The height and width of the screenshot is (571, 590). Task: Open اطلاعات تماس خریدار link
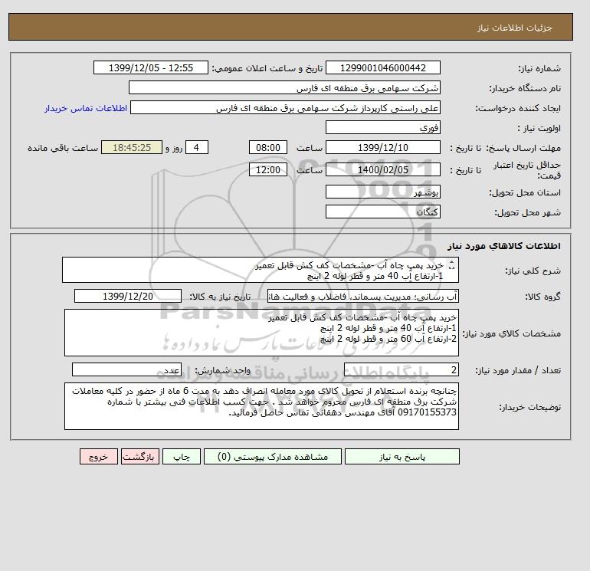86,108
